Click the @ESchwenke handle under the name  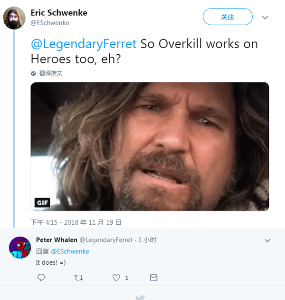coord(50,23)
